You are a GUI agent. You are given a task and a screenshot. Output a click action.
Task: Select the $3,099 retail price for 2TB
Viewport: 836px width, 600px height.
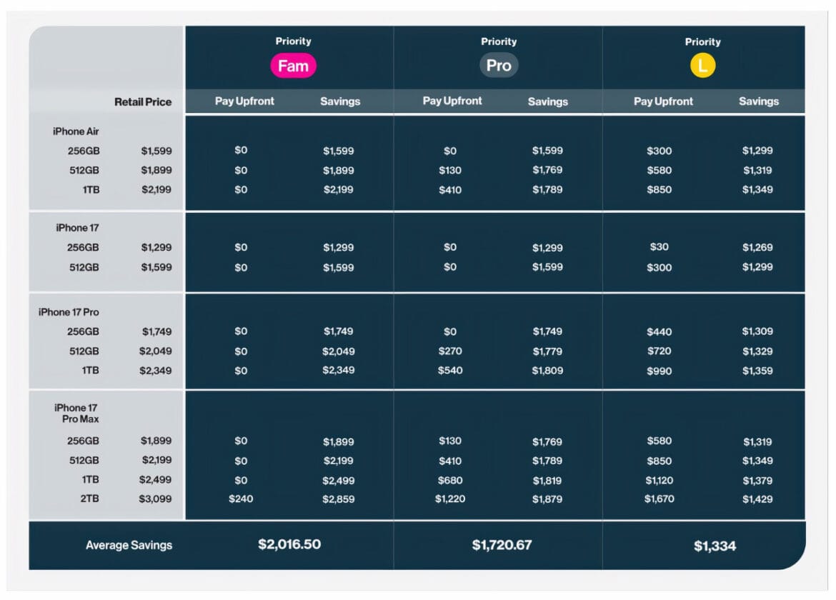pyautogui.click(x=155, y=499)
